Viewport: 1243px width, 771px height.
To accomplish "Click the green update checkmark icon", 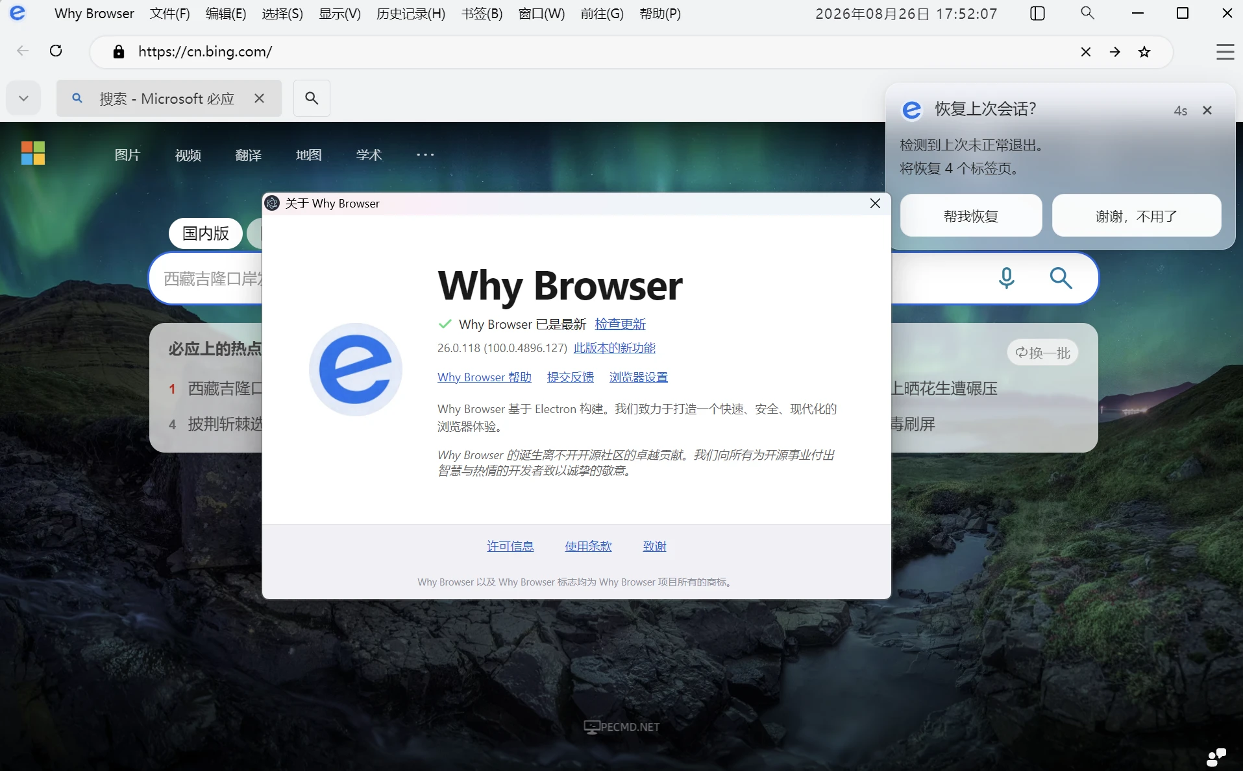I will [445, 324].
